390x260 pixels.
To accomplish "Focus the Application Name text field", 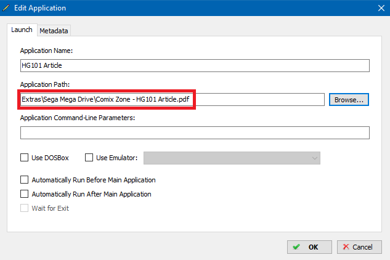I will point(195,66).
